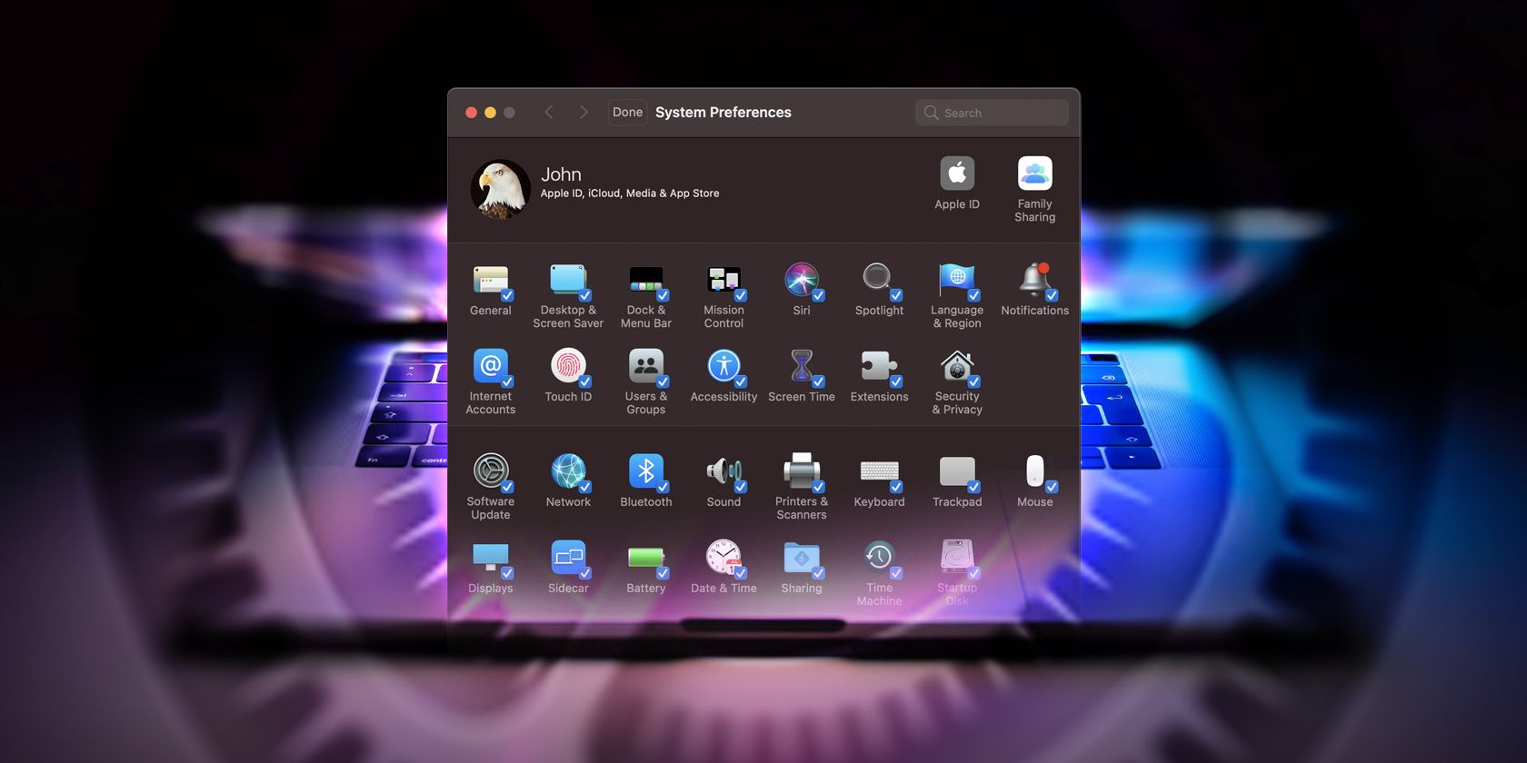Uncheck the Bluetooth pane checkbox
The image size is (1527, 763).
[663, 487]
